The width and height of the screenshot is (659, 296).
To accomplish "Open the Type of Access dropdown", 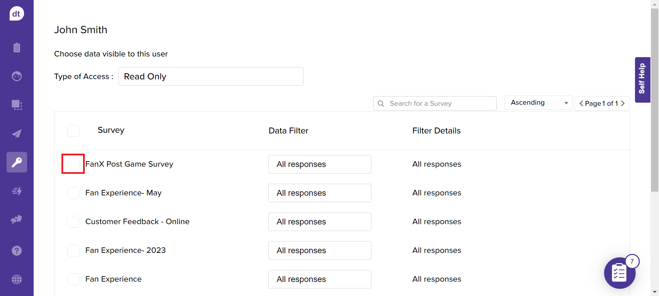I will (210, 76).
